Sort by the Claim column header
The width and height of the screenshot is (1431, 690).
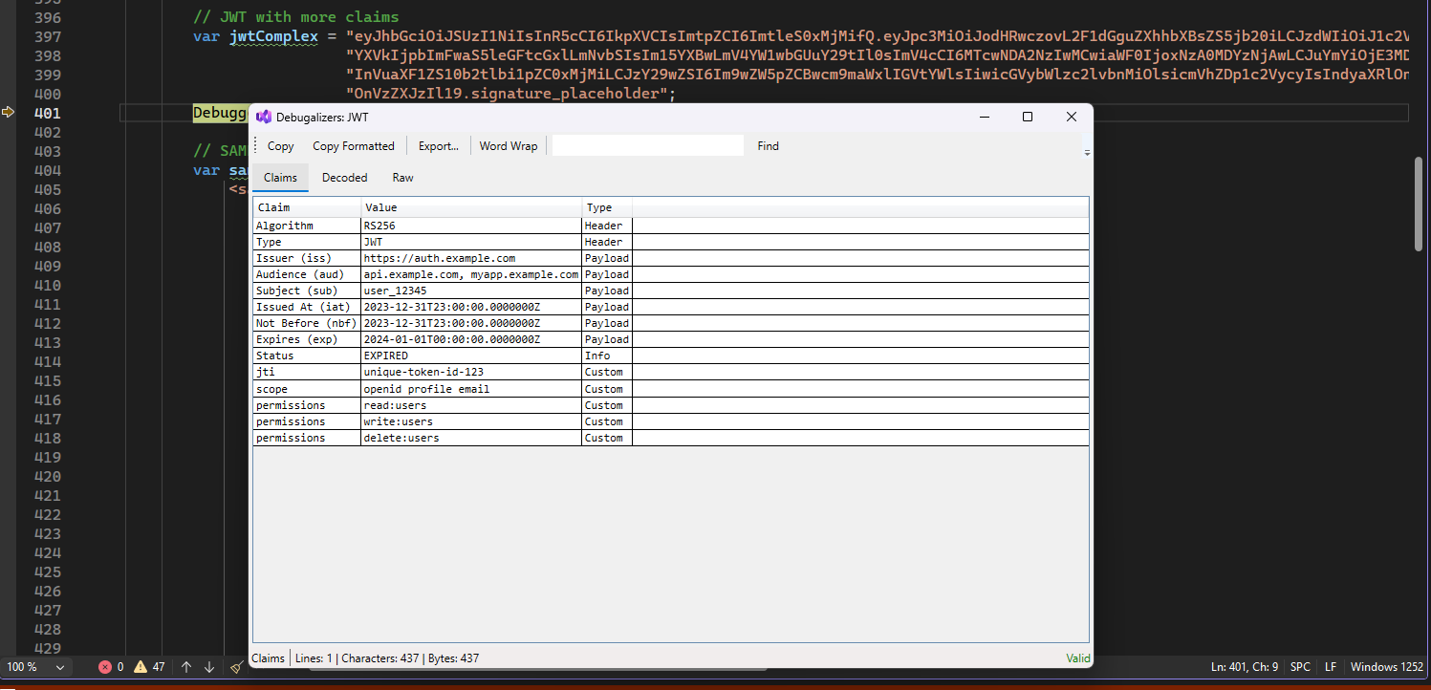pyautogui.click(x=307, y=207)
